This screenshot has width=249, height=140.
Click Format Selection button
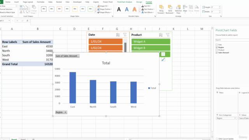click(x=6, y=9)
